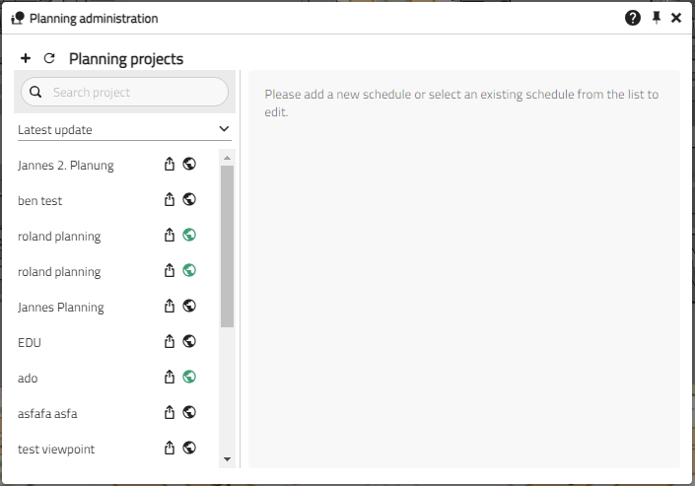Toggle globe visibility for Jannes Planning
The height and width of the screenshot is (486, 695).
189,306
